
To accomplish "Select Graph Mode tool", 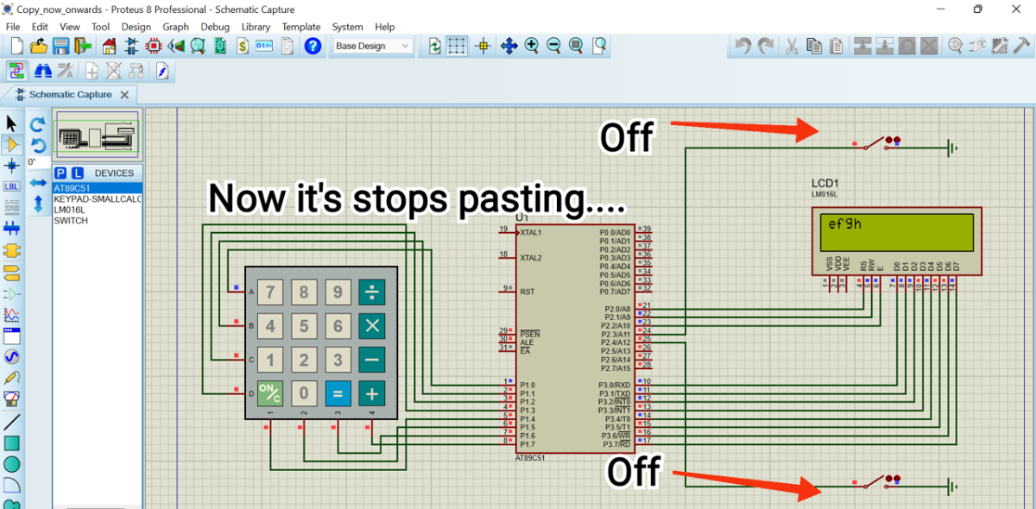I will point(11,316).
